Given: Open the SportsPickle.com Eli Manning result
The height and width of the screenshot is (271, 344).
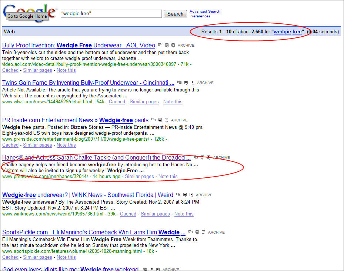Looking at the screenshot, I should click(94, 232).
